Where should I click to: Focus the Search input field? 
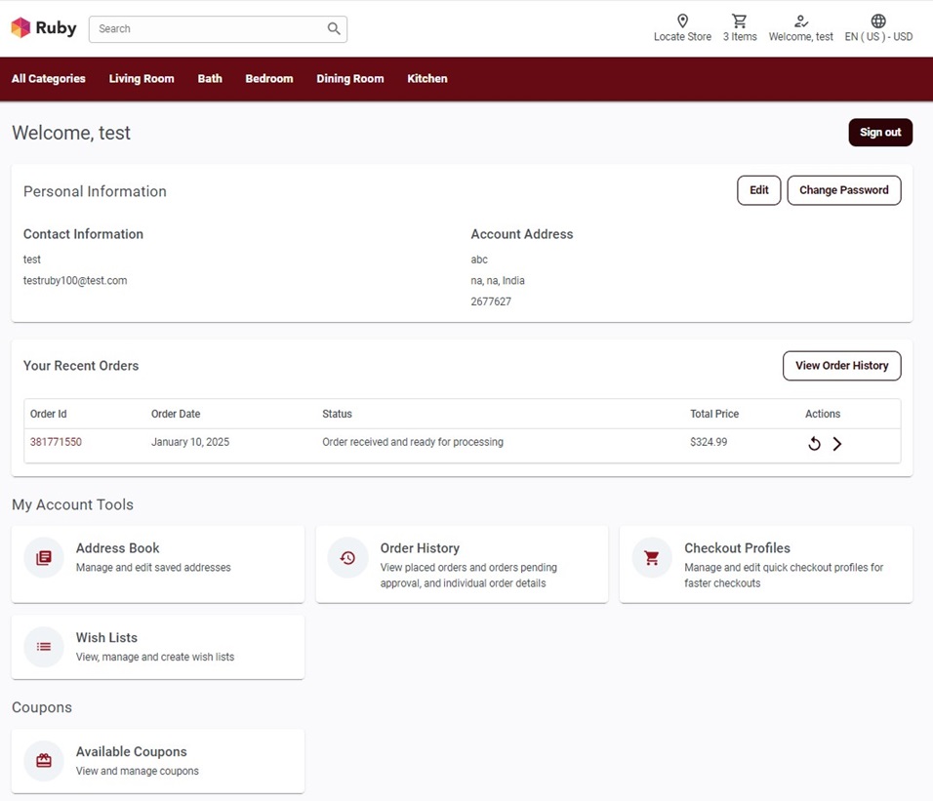click(218, 29)
